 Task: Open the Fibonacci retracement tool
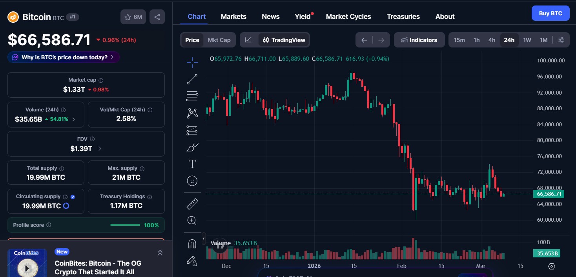pos(192,96)
